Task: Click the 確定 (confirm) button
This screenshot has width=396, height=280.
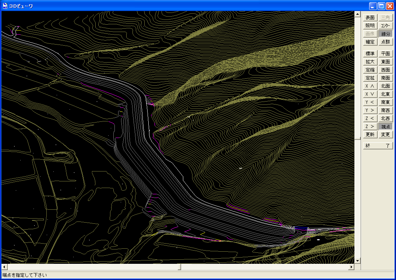Action: 370,42
